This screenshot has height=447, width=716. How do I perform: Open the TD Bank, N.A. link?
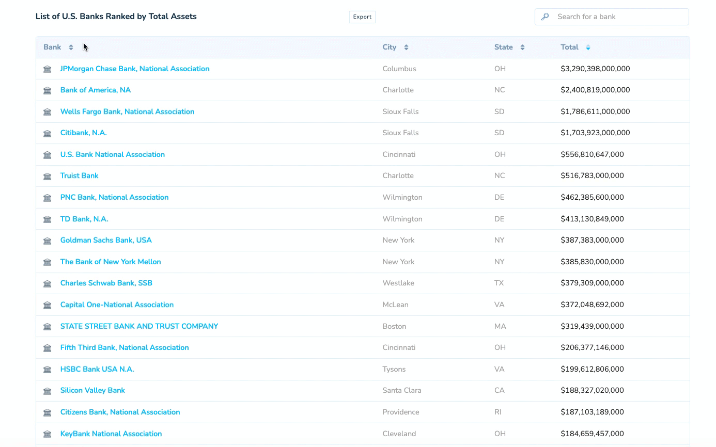tap(84, 219)
